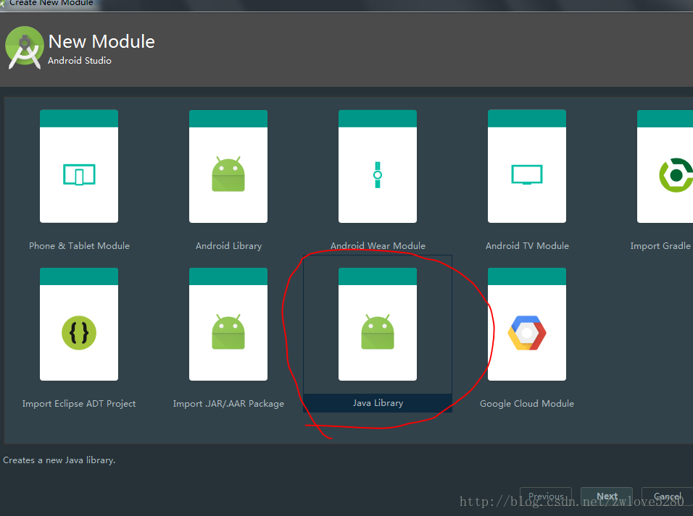Click the Android TV Module label
This screenshot has width=693, height=516.
527,246
